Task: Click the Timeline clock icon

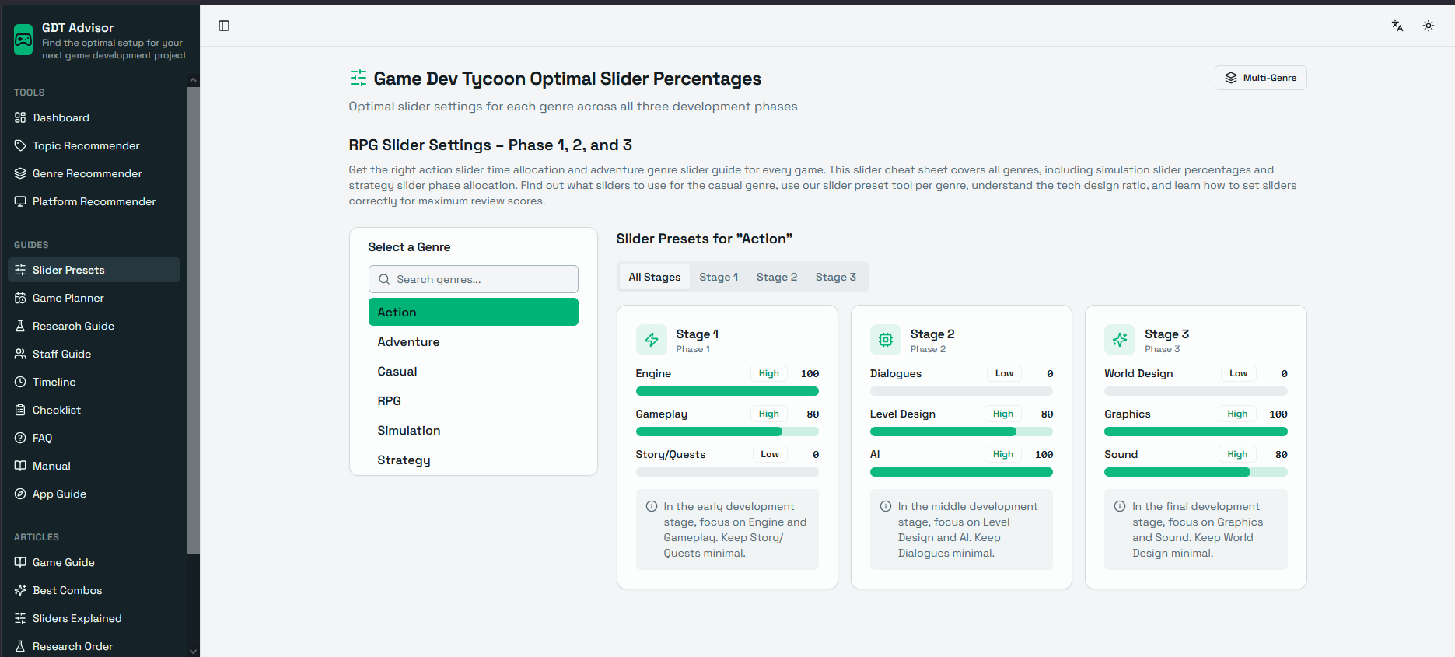Action: click(x=20, y=382)
